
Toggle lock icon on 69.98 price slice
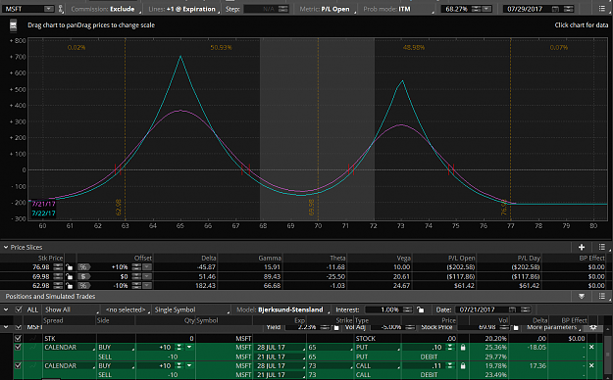[x=70, y=276]
